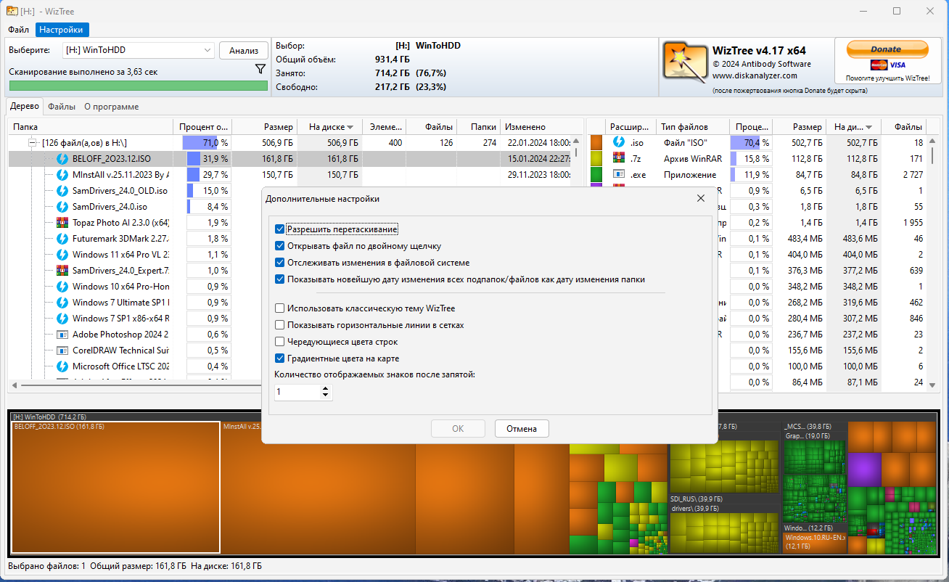Image resolution: width=949 pixels, height=582 pixels.
Task: Increase decimal places with spinner up arrow
Action: tap(325, 388)
